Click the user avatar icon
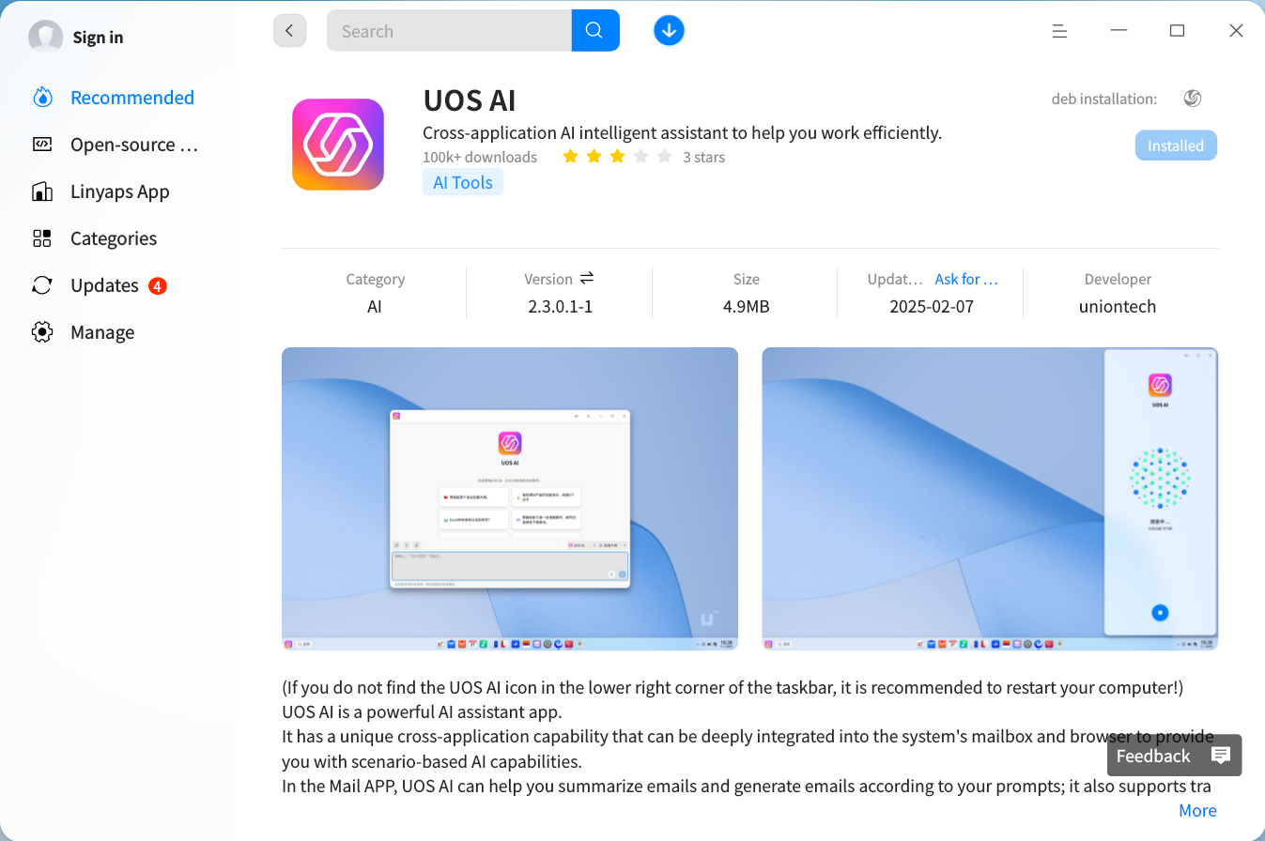Viewport: 1265px width, 841px height. [46, 38]
